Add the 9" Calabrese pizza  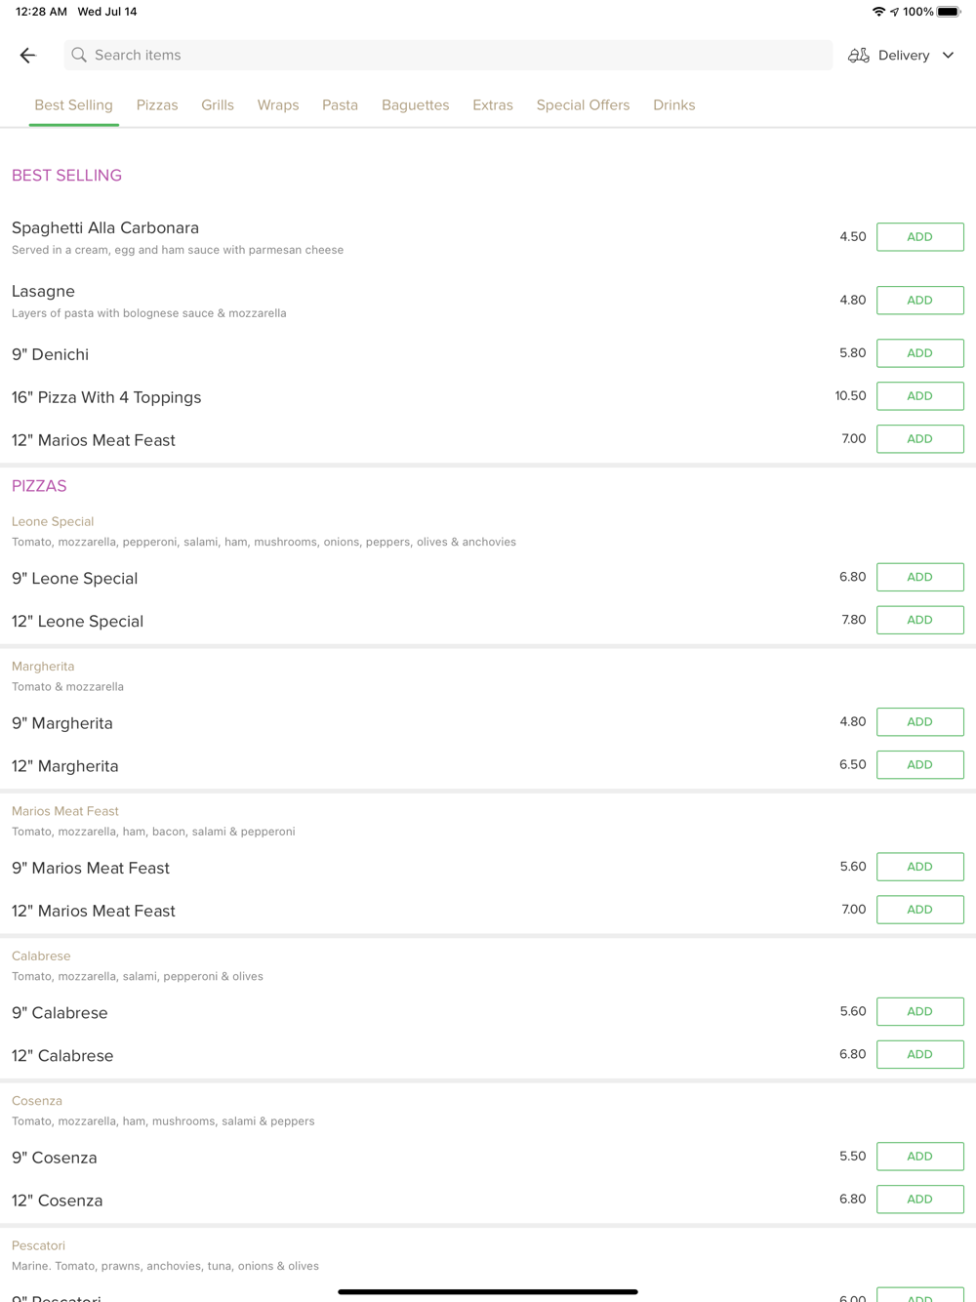(919, 1012)
